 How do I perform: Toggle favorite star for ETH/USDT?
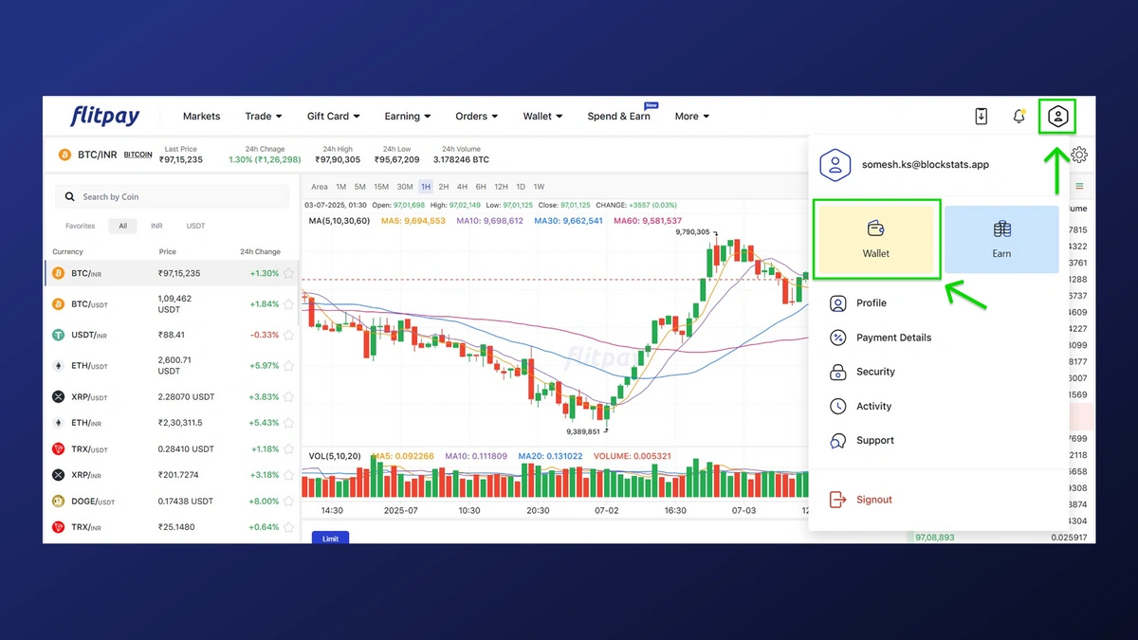coord(288,366)
